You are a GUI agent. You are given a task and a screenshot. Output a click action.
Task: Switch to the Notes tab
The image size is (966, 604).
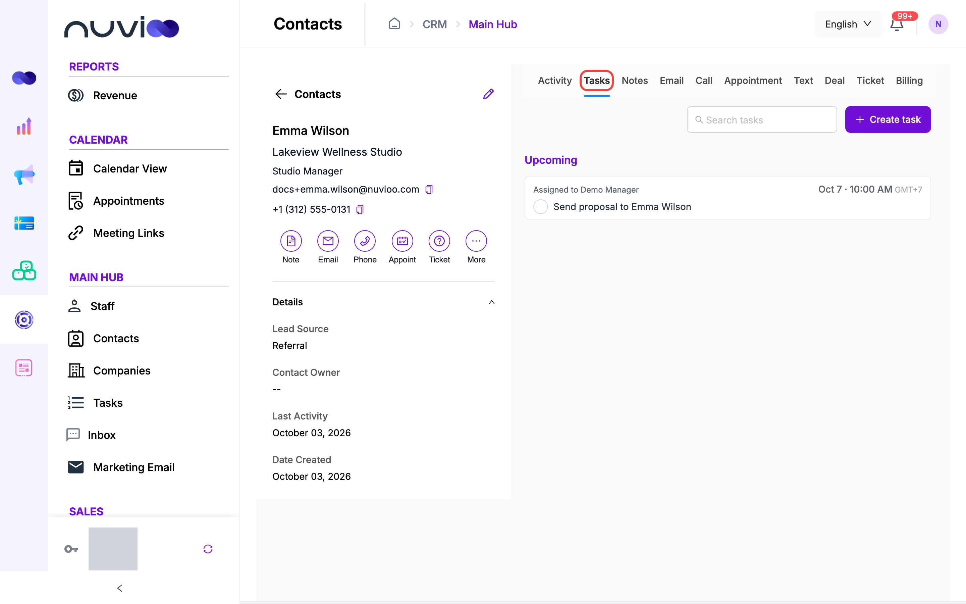(634, 81)
